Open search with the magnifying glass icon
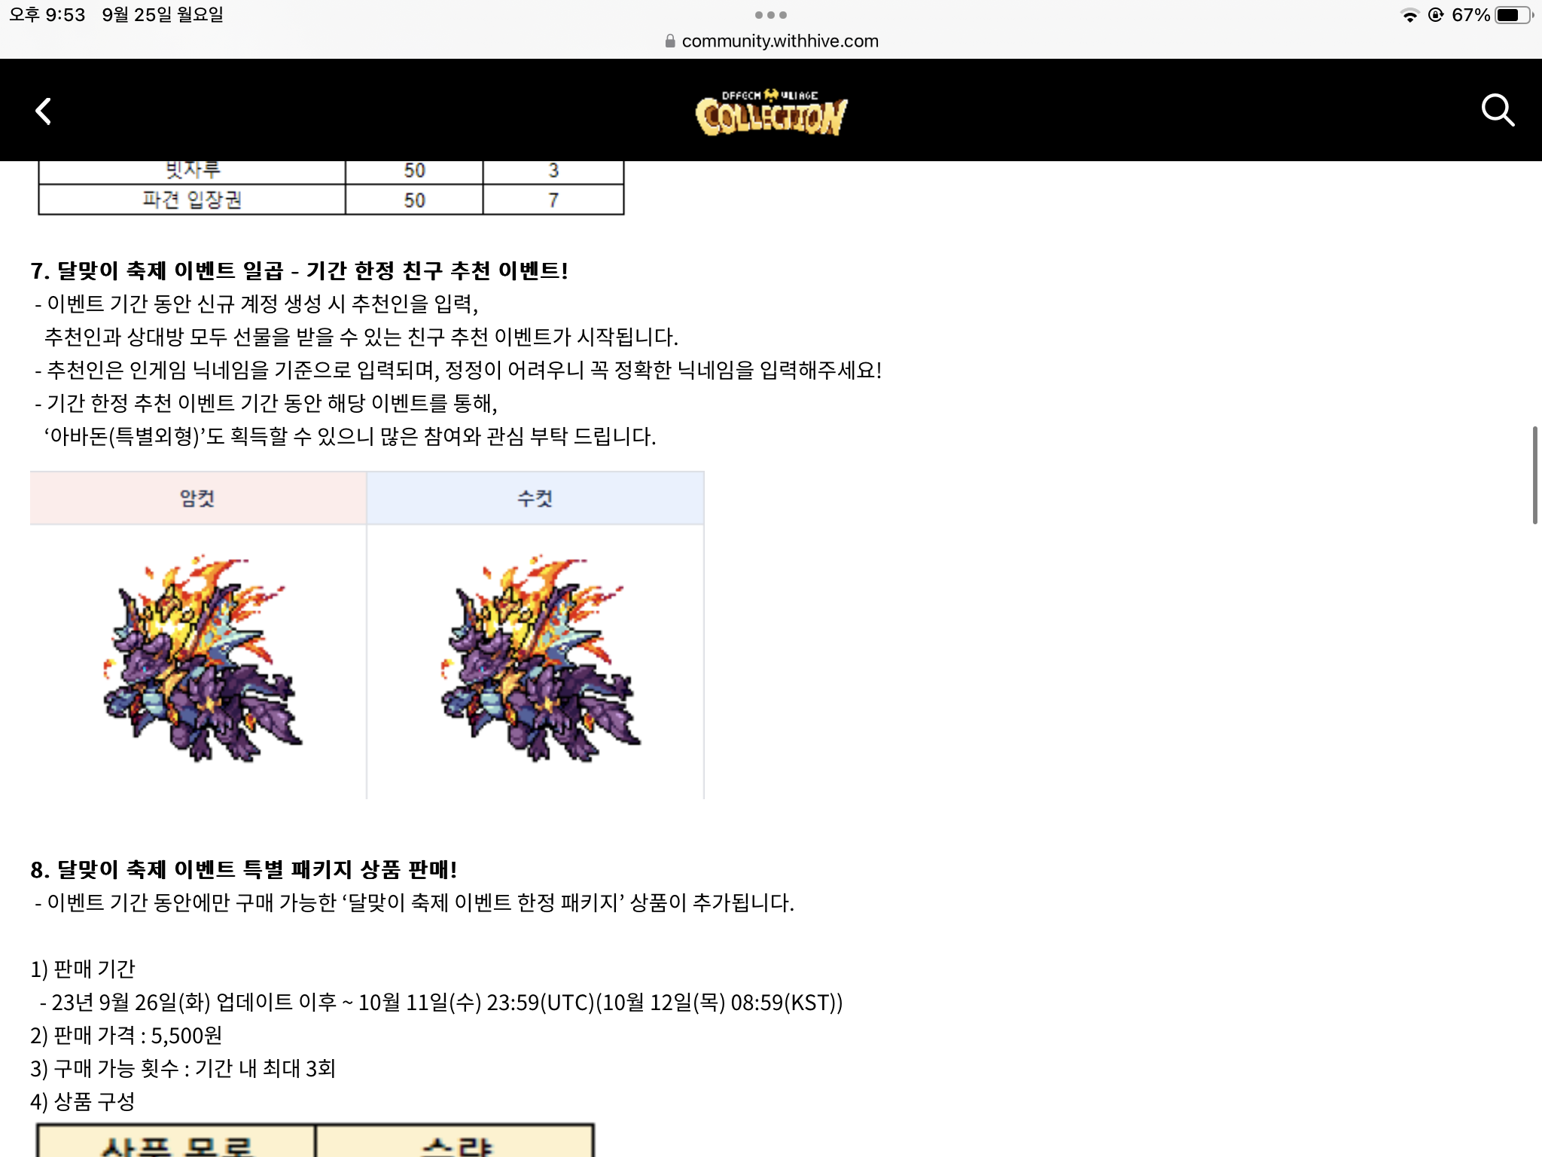 click(x=1497, y=111)
